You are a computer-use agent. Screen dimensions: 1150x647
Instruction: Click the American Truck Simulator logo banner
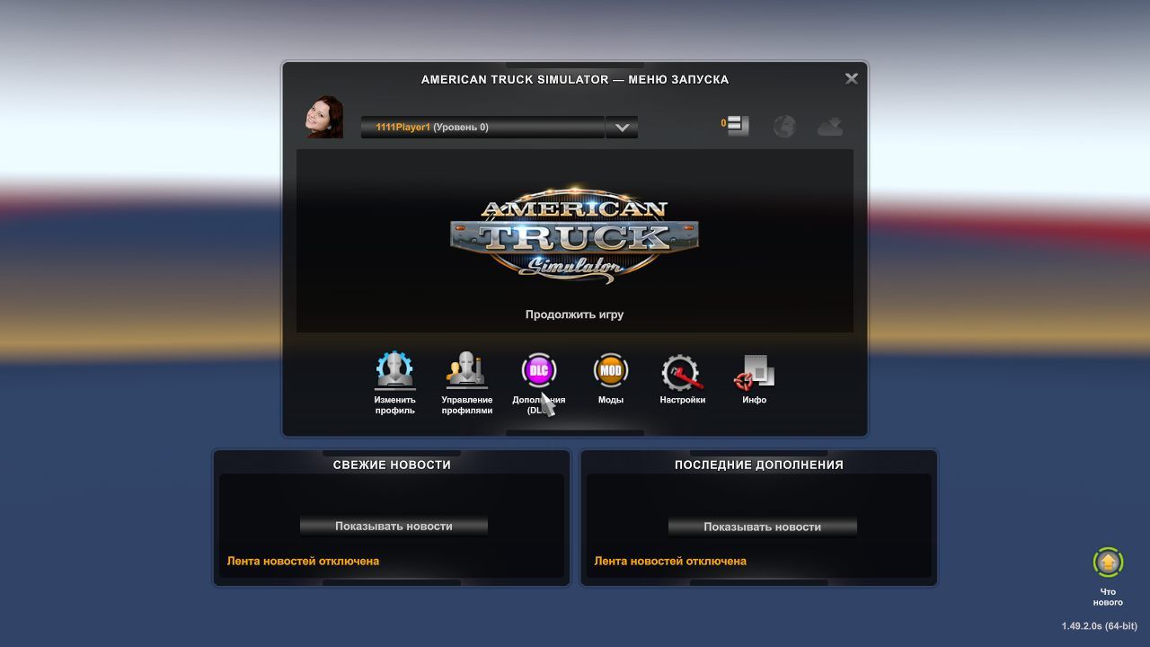click(x=574, y=235)
